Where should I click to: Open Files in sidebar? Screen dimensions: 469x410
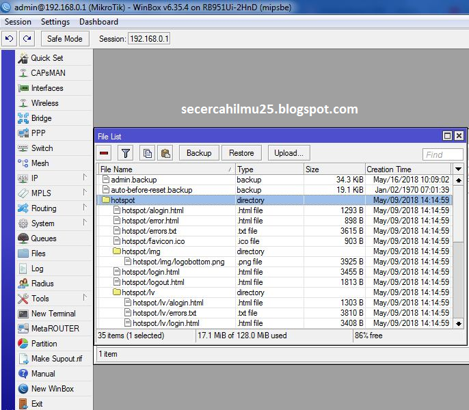(x=54, y=254)
